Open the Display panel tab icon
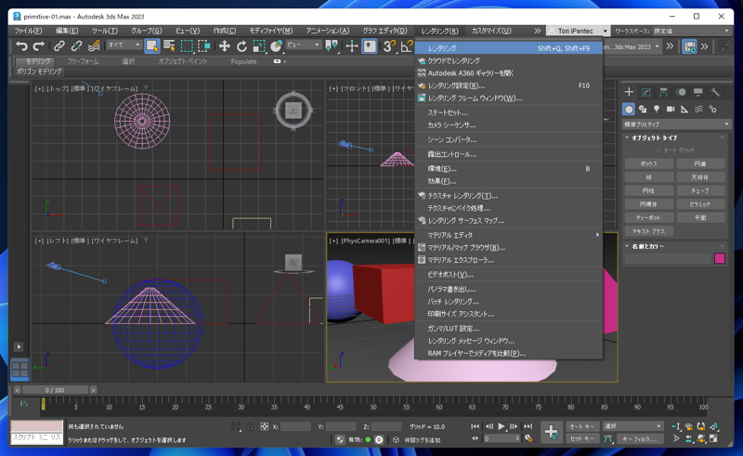Image resolution: width=743 pixels, height=456 pixels. [698, 92]
